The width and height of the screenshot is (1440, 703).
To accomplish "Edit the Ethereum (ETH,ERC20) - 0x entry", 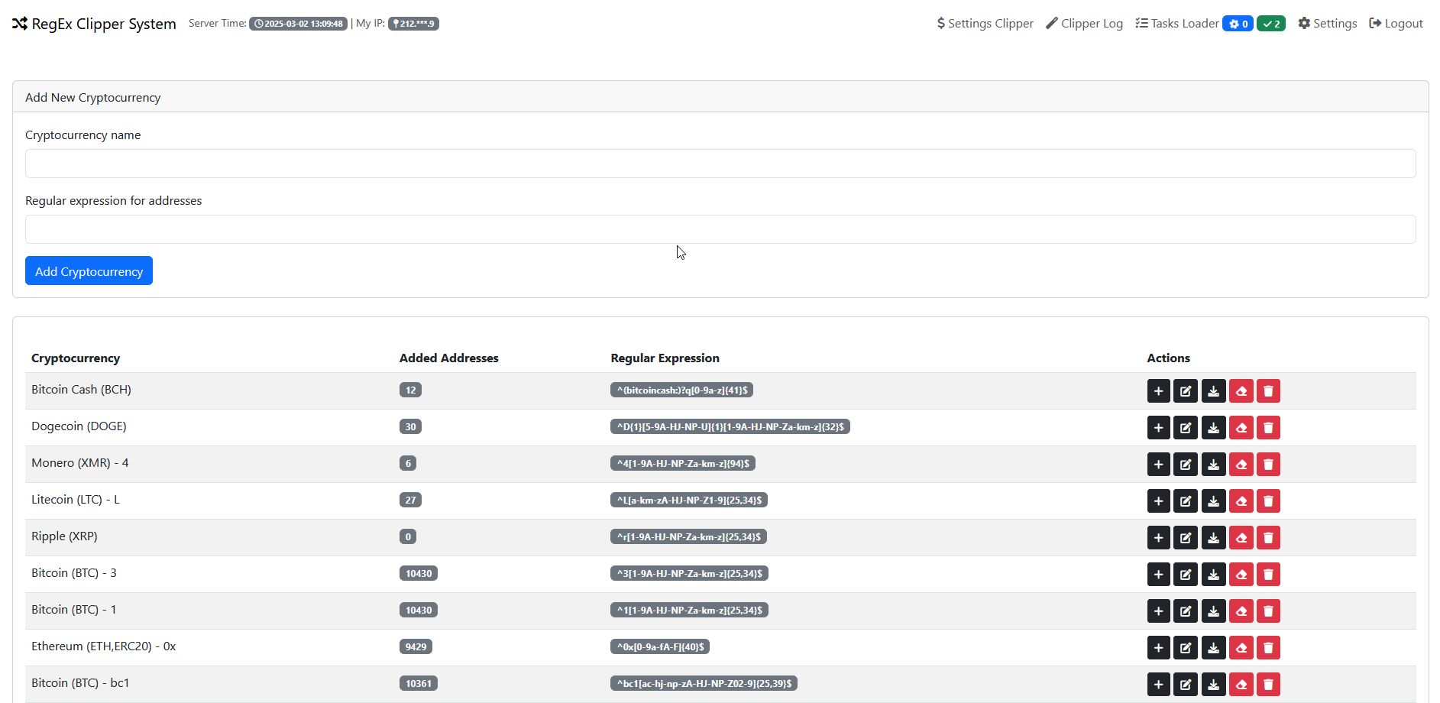I will (1186, 648).
